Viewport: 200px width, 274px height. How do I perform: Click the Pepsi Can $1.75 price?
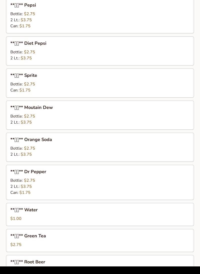point(25,26)
